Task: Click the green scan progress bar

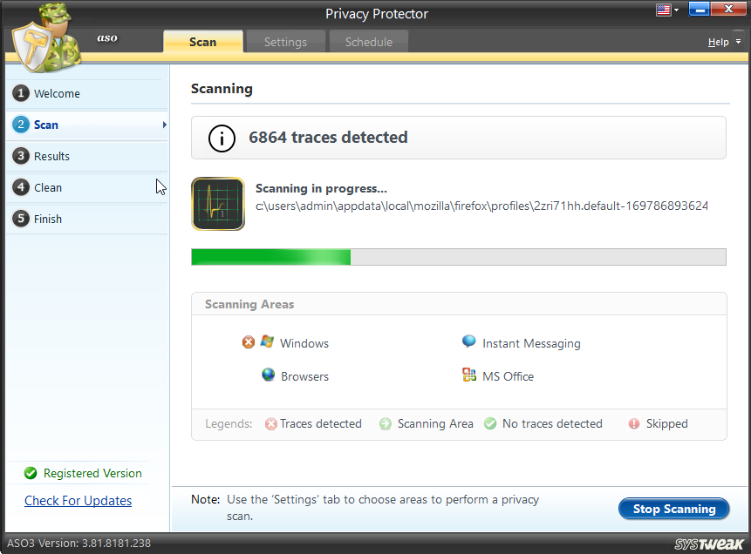Action: (270, 257)
